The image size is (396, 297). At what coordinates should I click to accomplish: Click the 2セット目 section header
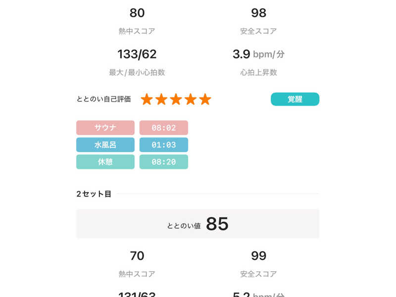point(94,194)
